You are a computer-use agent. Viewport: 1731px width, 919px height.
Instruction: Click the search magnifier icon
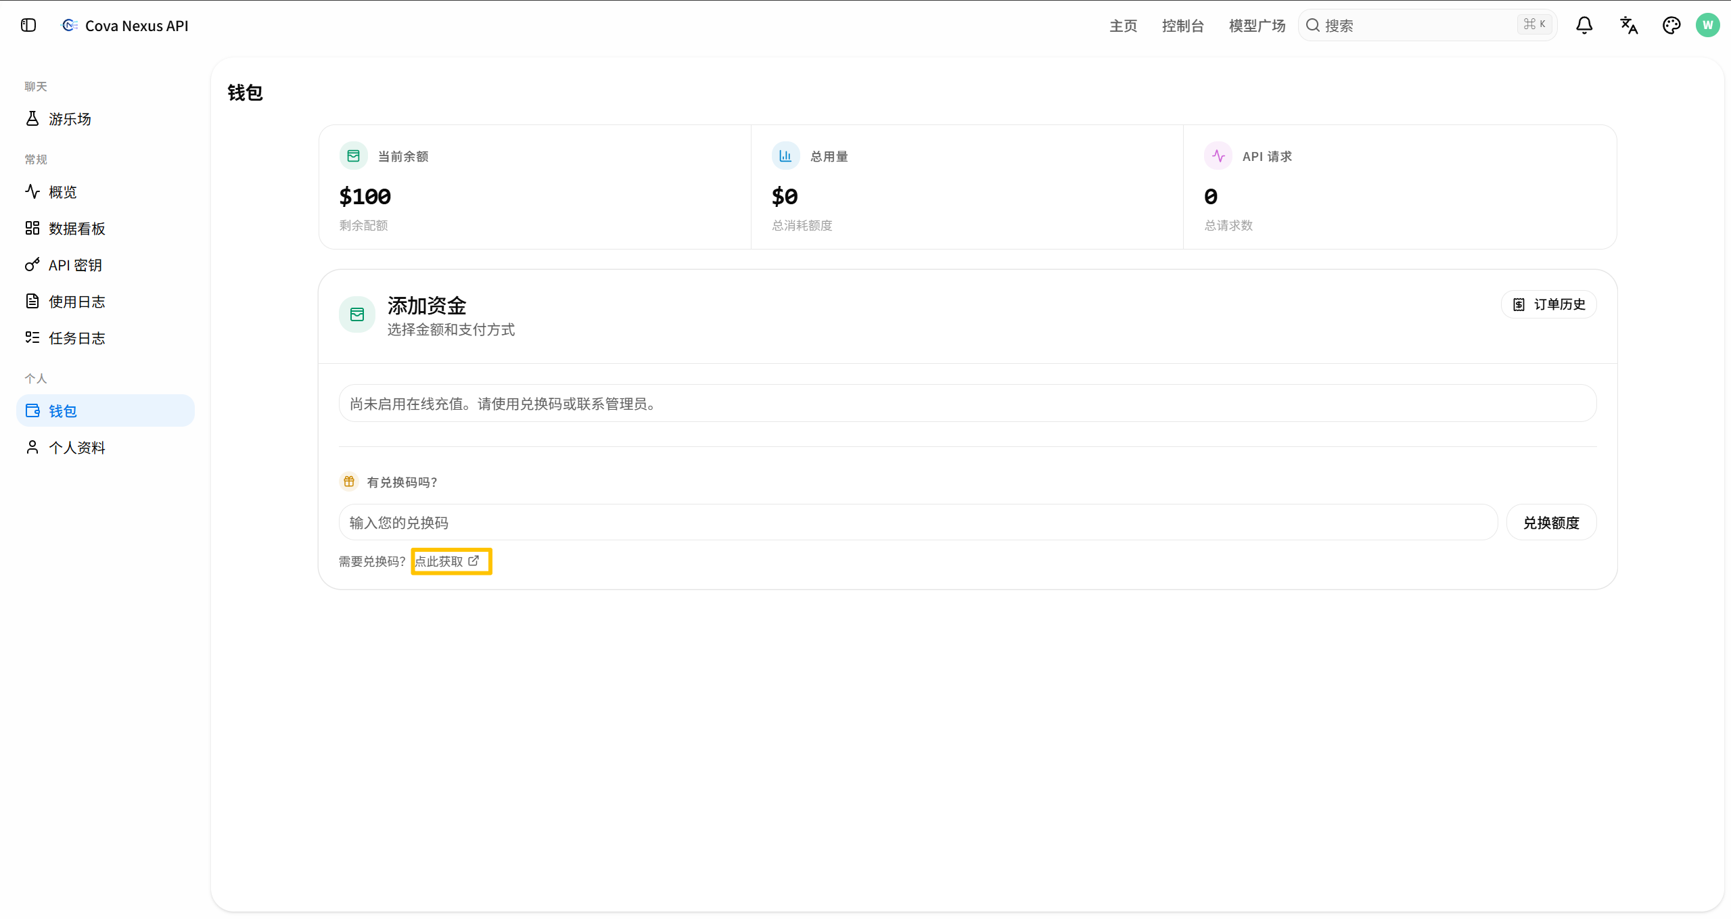pyautogui.click(x=1313, y=25)
